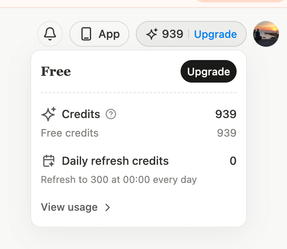Image resolution: width=287 pixels, height=249 pixels.
Task: Open the profile avatar photo
Action: click(x=266, y=34)
